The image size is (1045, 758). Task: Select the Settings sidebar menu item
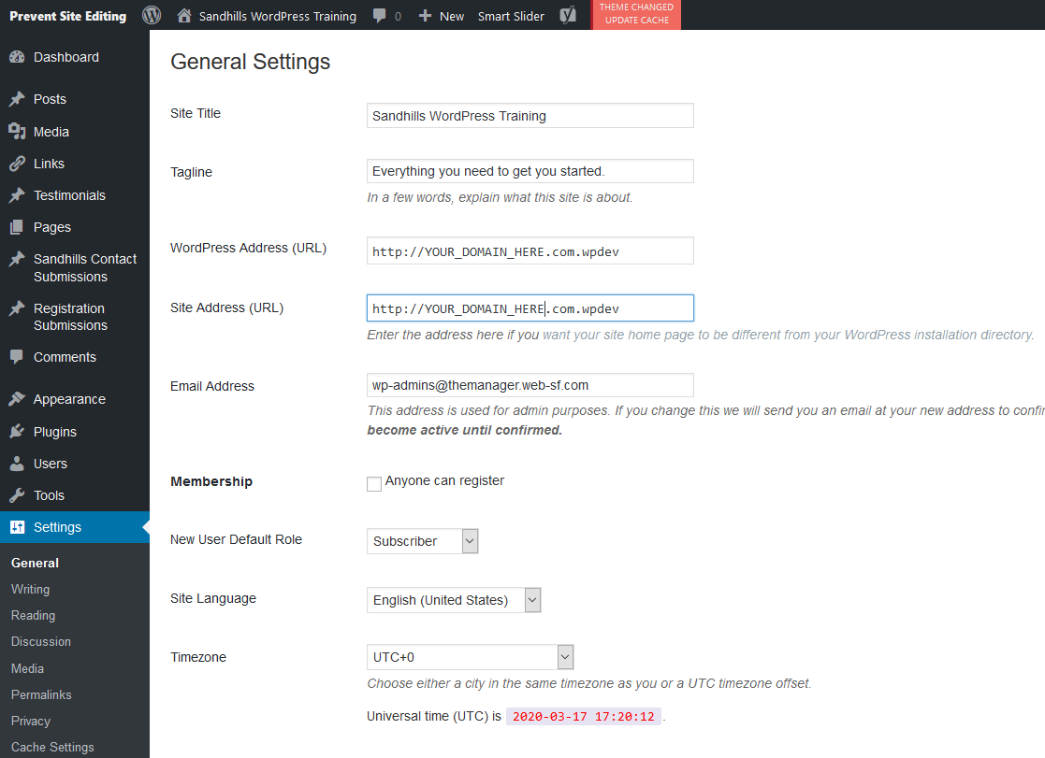tap(75, 527)
